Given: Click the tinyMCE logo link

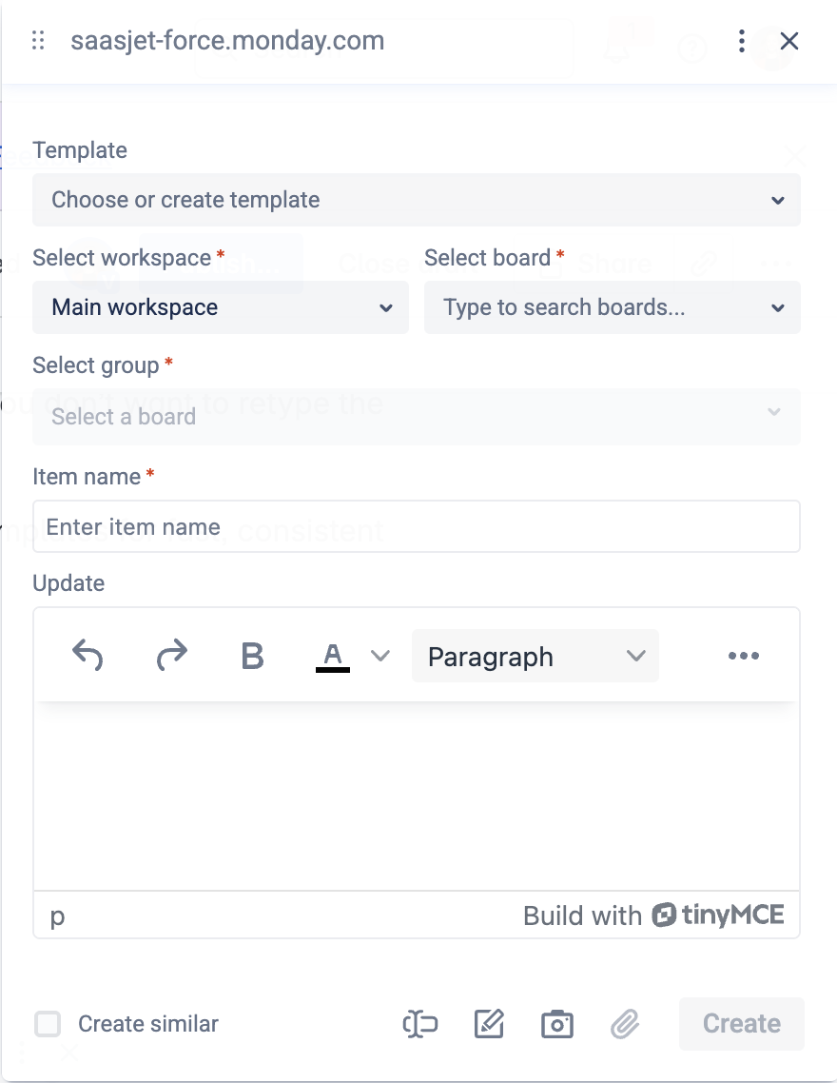Looking at the screenshot, I should (x=718, y=916).
